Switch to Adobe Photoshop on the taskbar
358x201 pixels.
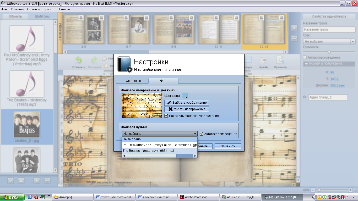tap(199, 197)
